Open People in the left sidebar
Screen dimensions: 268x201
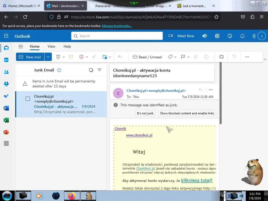[x=6, y=72]
